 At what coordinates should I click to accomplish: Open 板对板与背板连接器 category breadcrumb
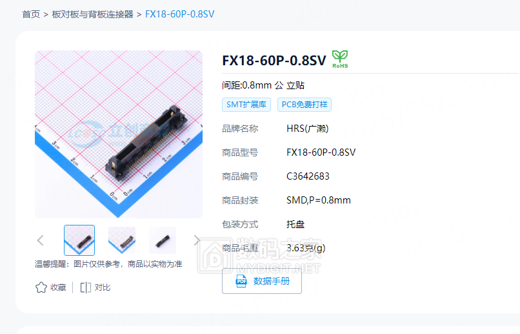point(92,14)
